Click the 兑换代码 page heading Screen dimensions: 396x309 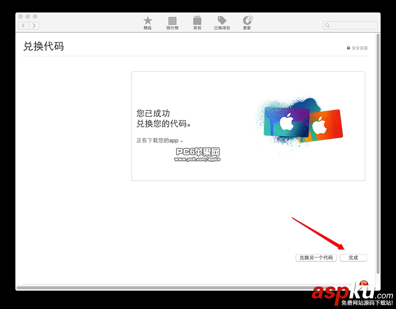pyautogui.click(x=44, y=46)
